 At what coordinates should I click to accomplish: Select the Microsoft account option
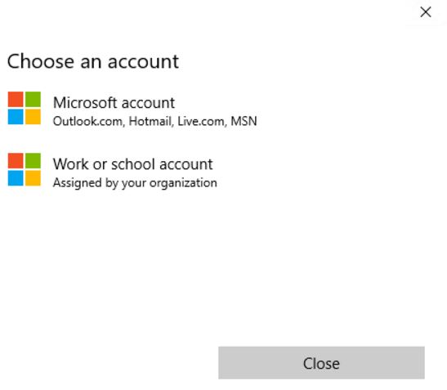tap(132, 110)
